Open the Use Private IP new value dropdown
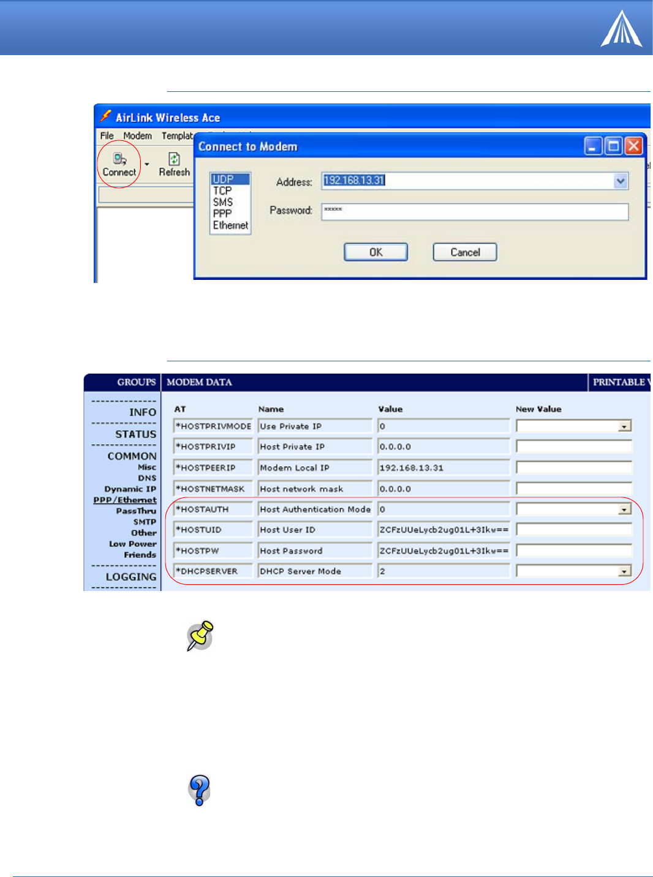Viewport: 653px width, 877px height. tap(625, 426)
